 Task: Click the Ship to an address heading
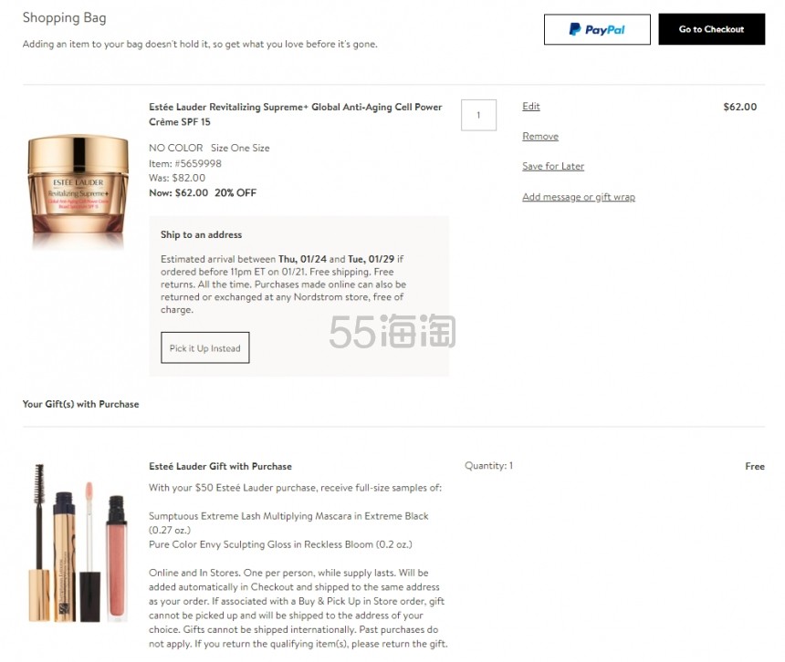202,235
